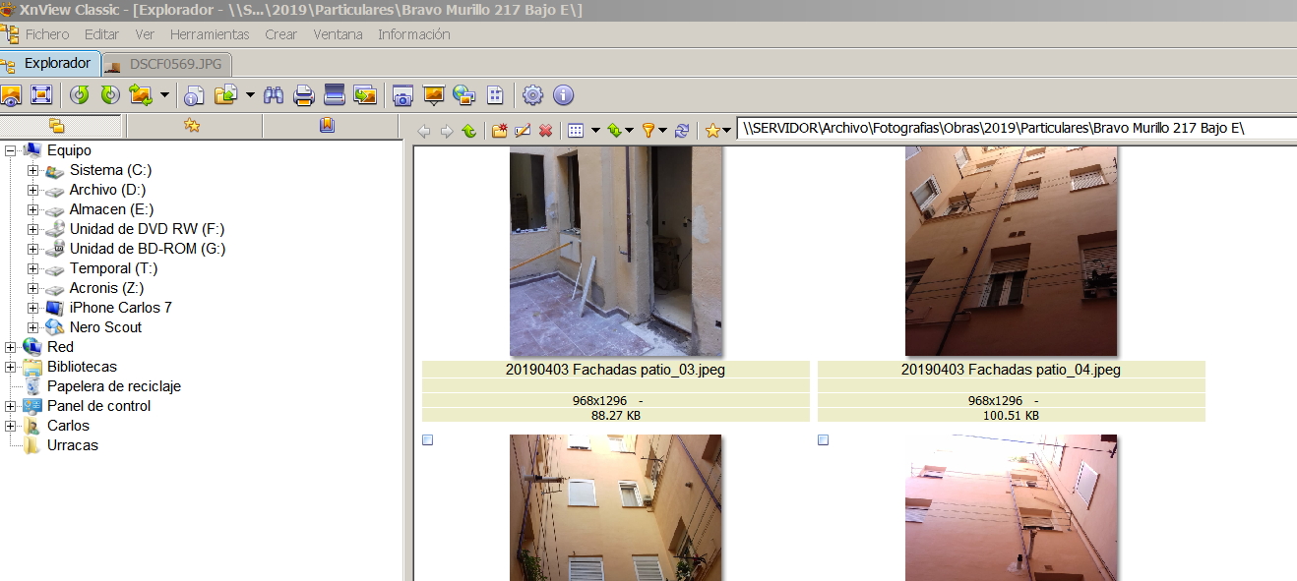Viewport: 1297px width, 581px height.
Task: Click the thumbnail View mode grid icon
Action: click(577, 130)
